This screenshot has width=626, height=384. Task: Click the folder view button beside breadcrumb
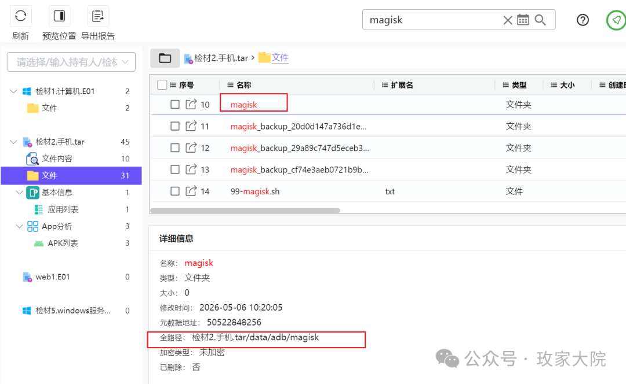coord(165,58)
